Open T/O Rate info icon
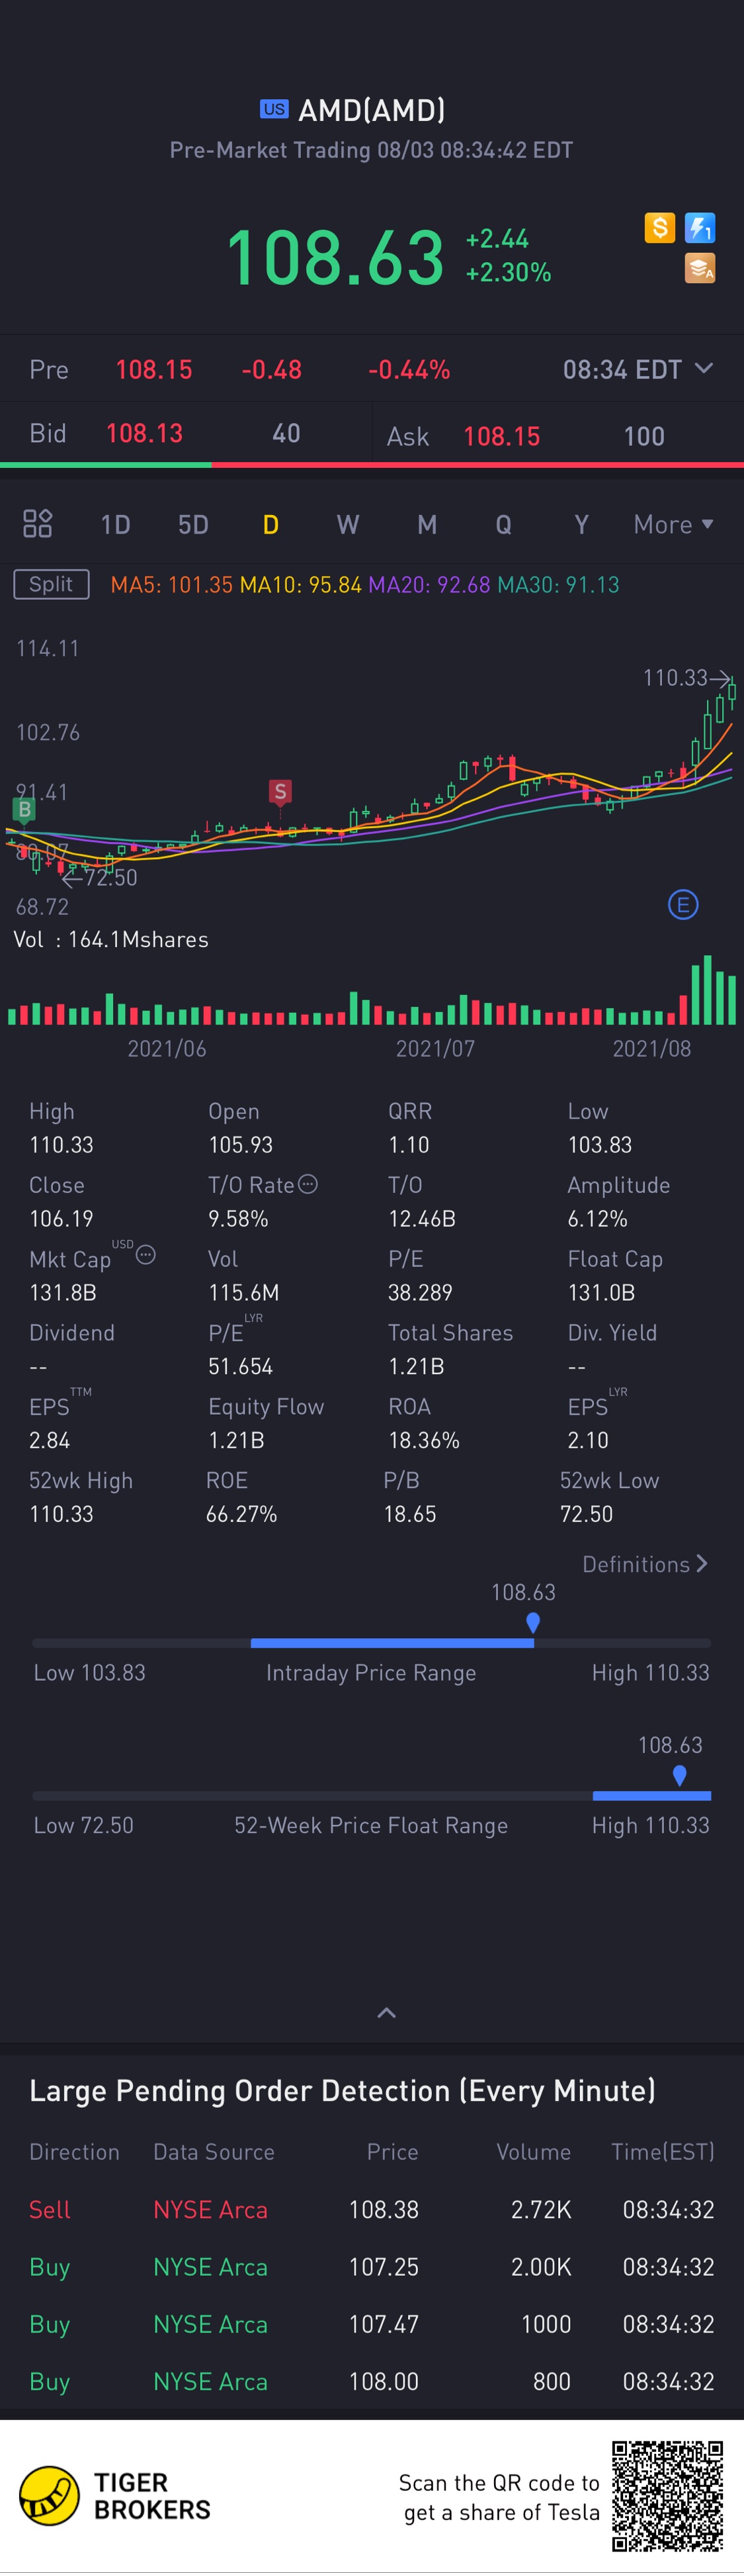744x2573 pixels. [x=308, y=1184]
